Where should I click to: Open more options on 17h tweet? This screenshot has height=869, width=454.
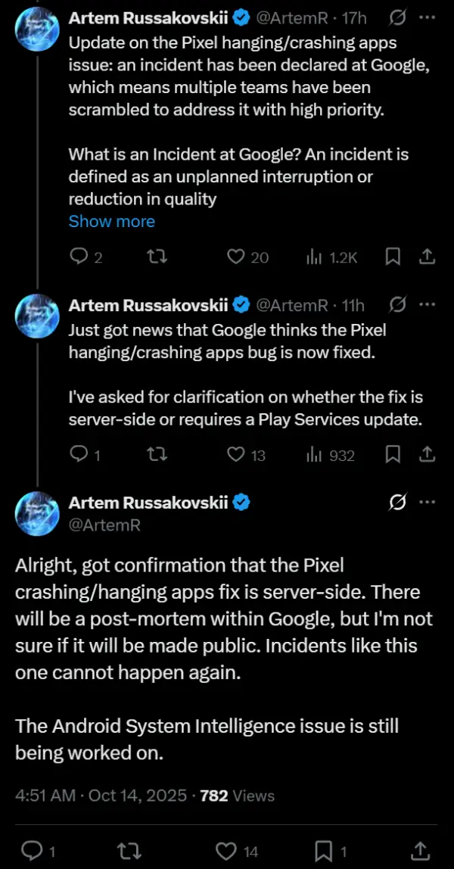pos(427,16)
